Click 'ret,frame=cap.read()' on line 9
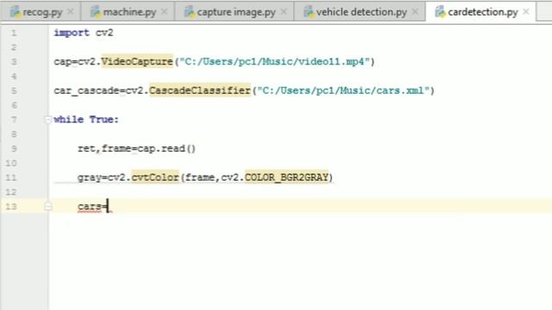This screenshot has width=552, height=310. [x=136, y=149]
